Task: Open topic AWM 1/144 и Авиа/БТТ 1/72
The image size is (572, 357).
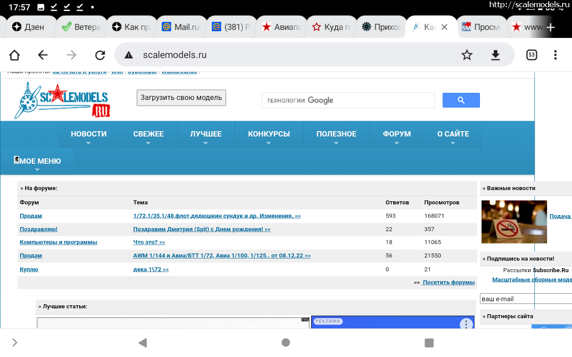Action: tap(222, 256)
